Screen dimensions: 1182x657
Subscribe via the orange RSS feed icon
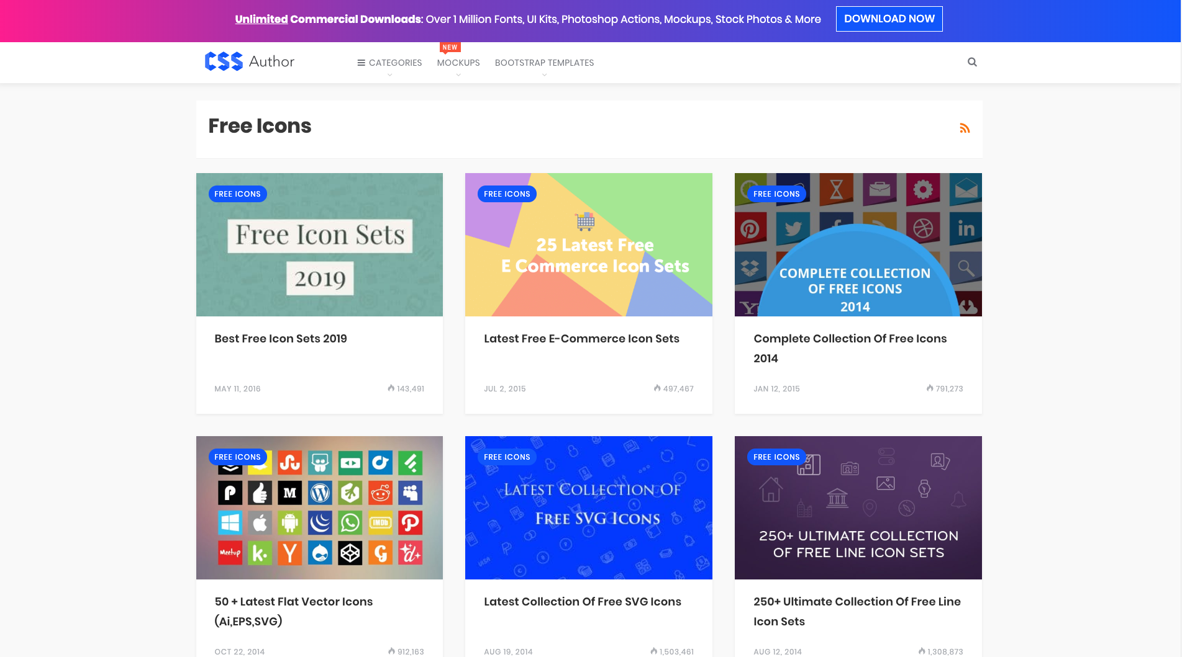[965, 128]
